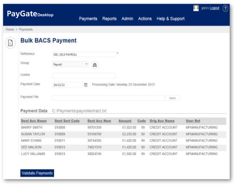
Task: Click the payrollextract.txt file path text
Action: tap(79, 111)
